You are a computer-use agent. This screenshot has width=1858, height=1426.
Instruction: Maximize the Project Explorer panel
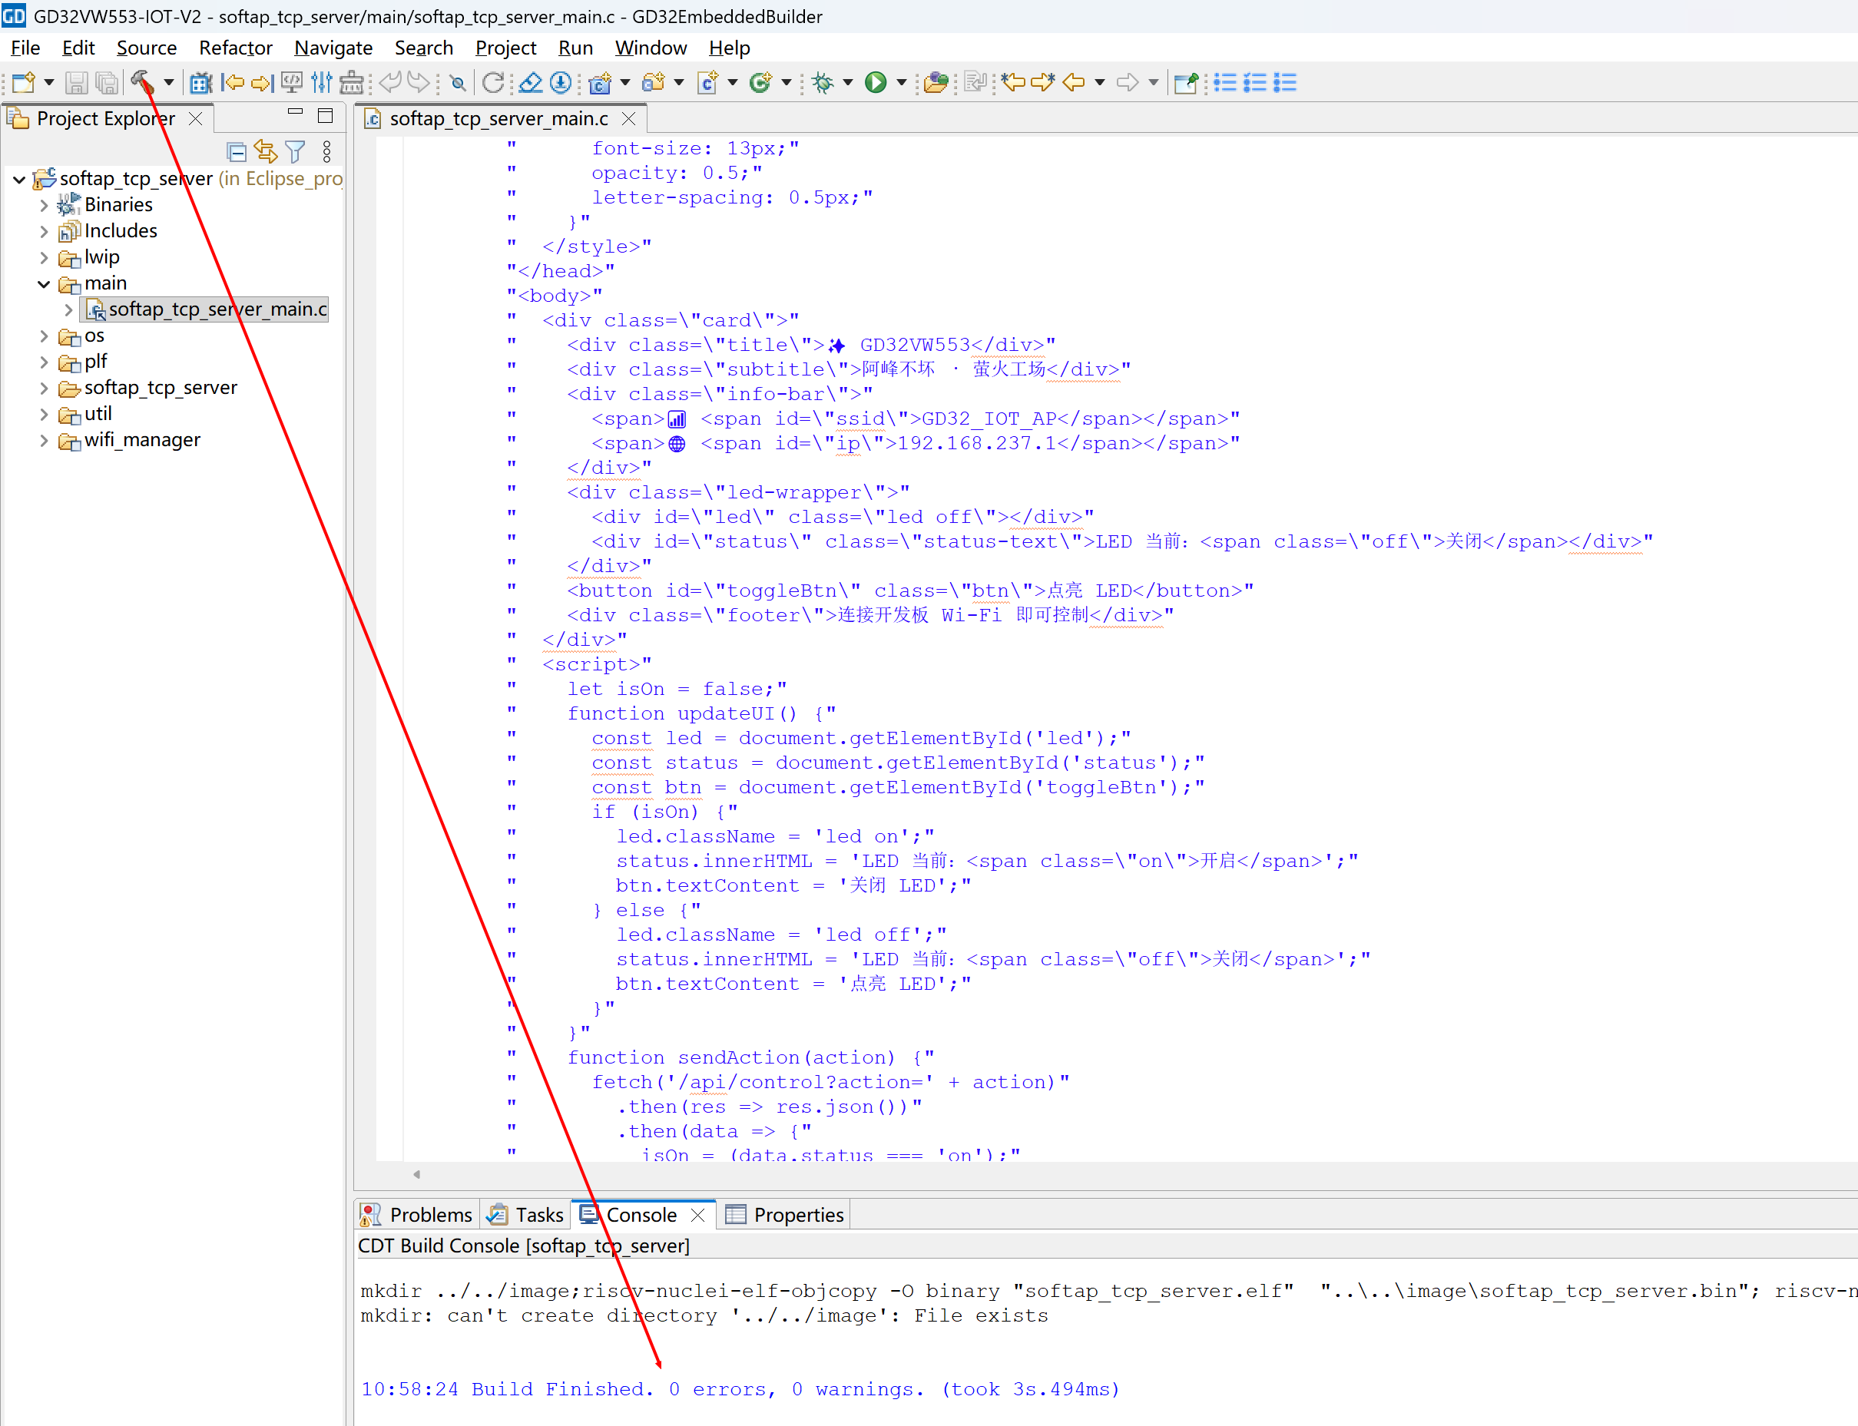[325, 115]
